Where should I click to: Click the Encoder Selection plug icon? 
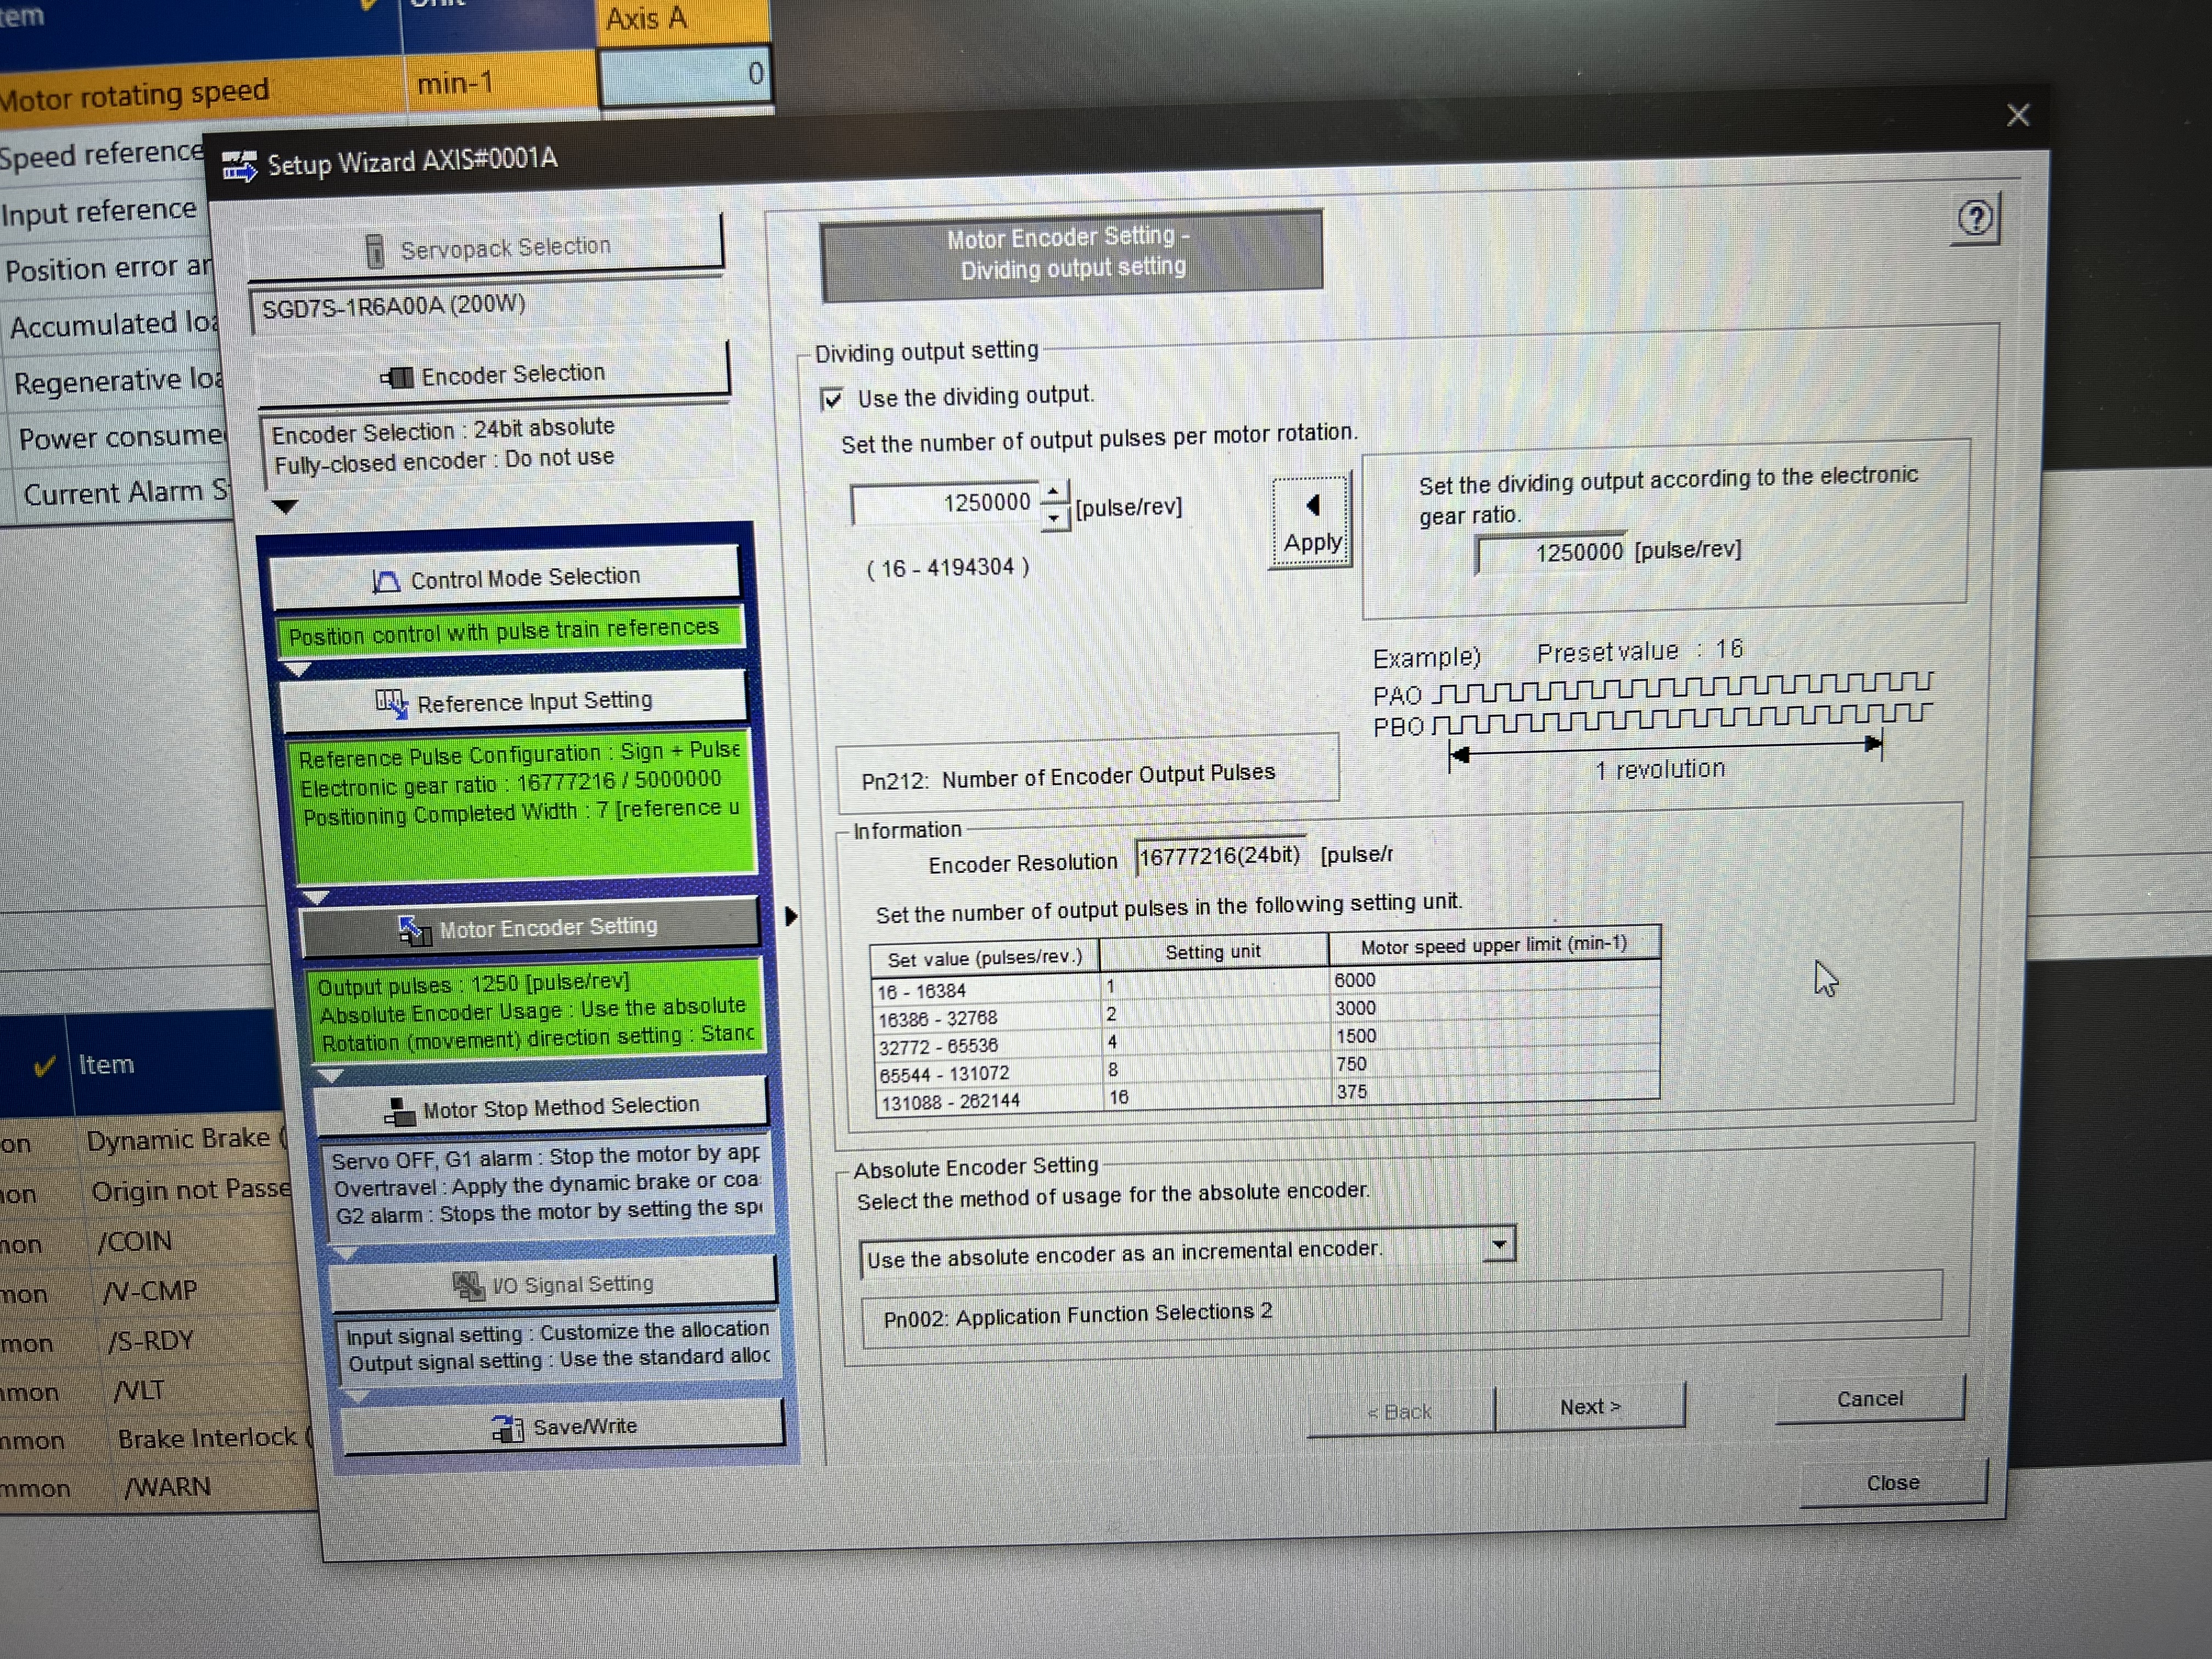397,377
